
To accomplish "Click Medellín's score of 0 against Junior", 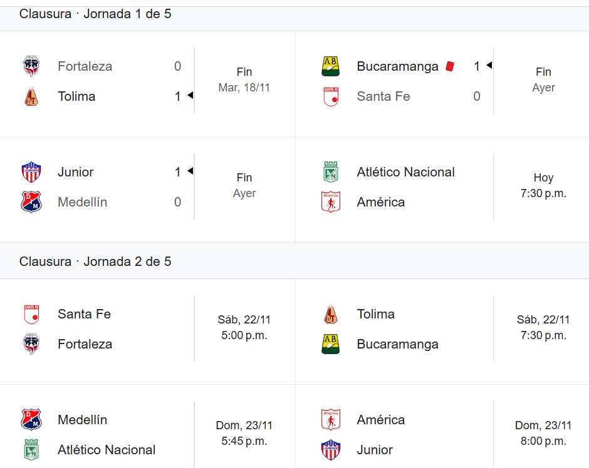I will point(177,201).
